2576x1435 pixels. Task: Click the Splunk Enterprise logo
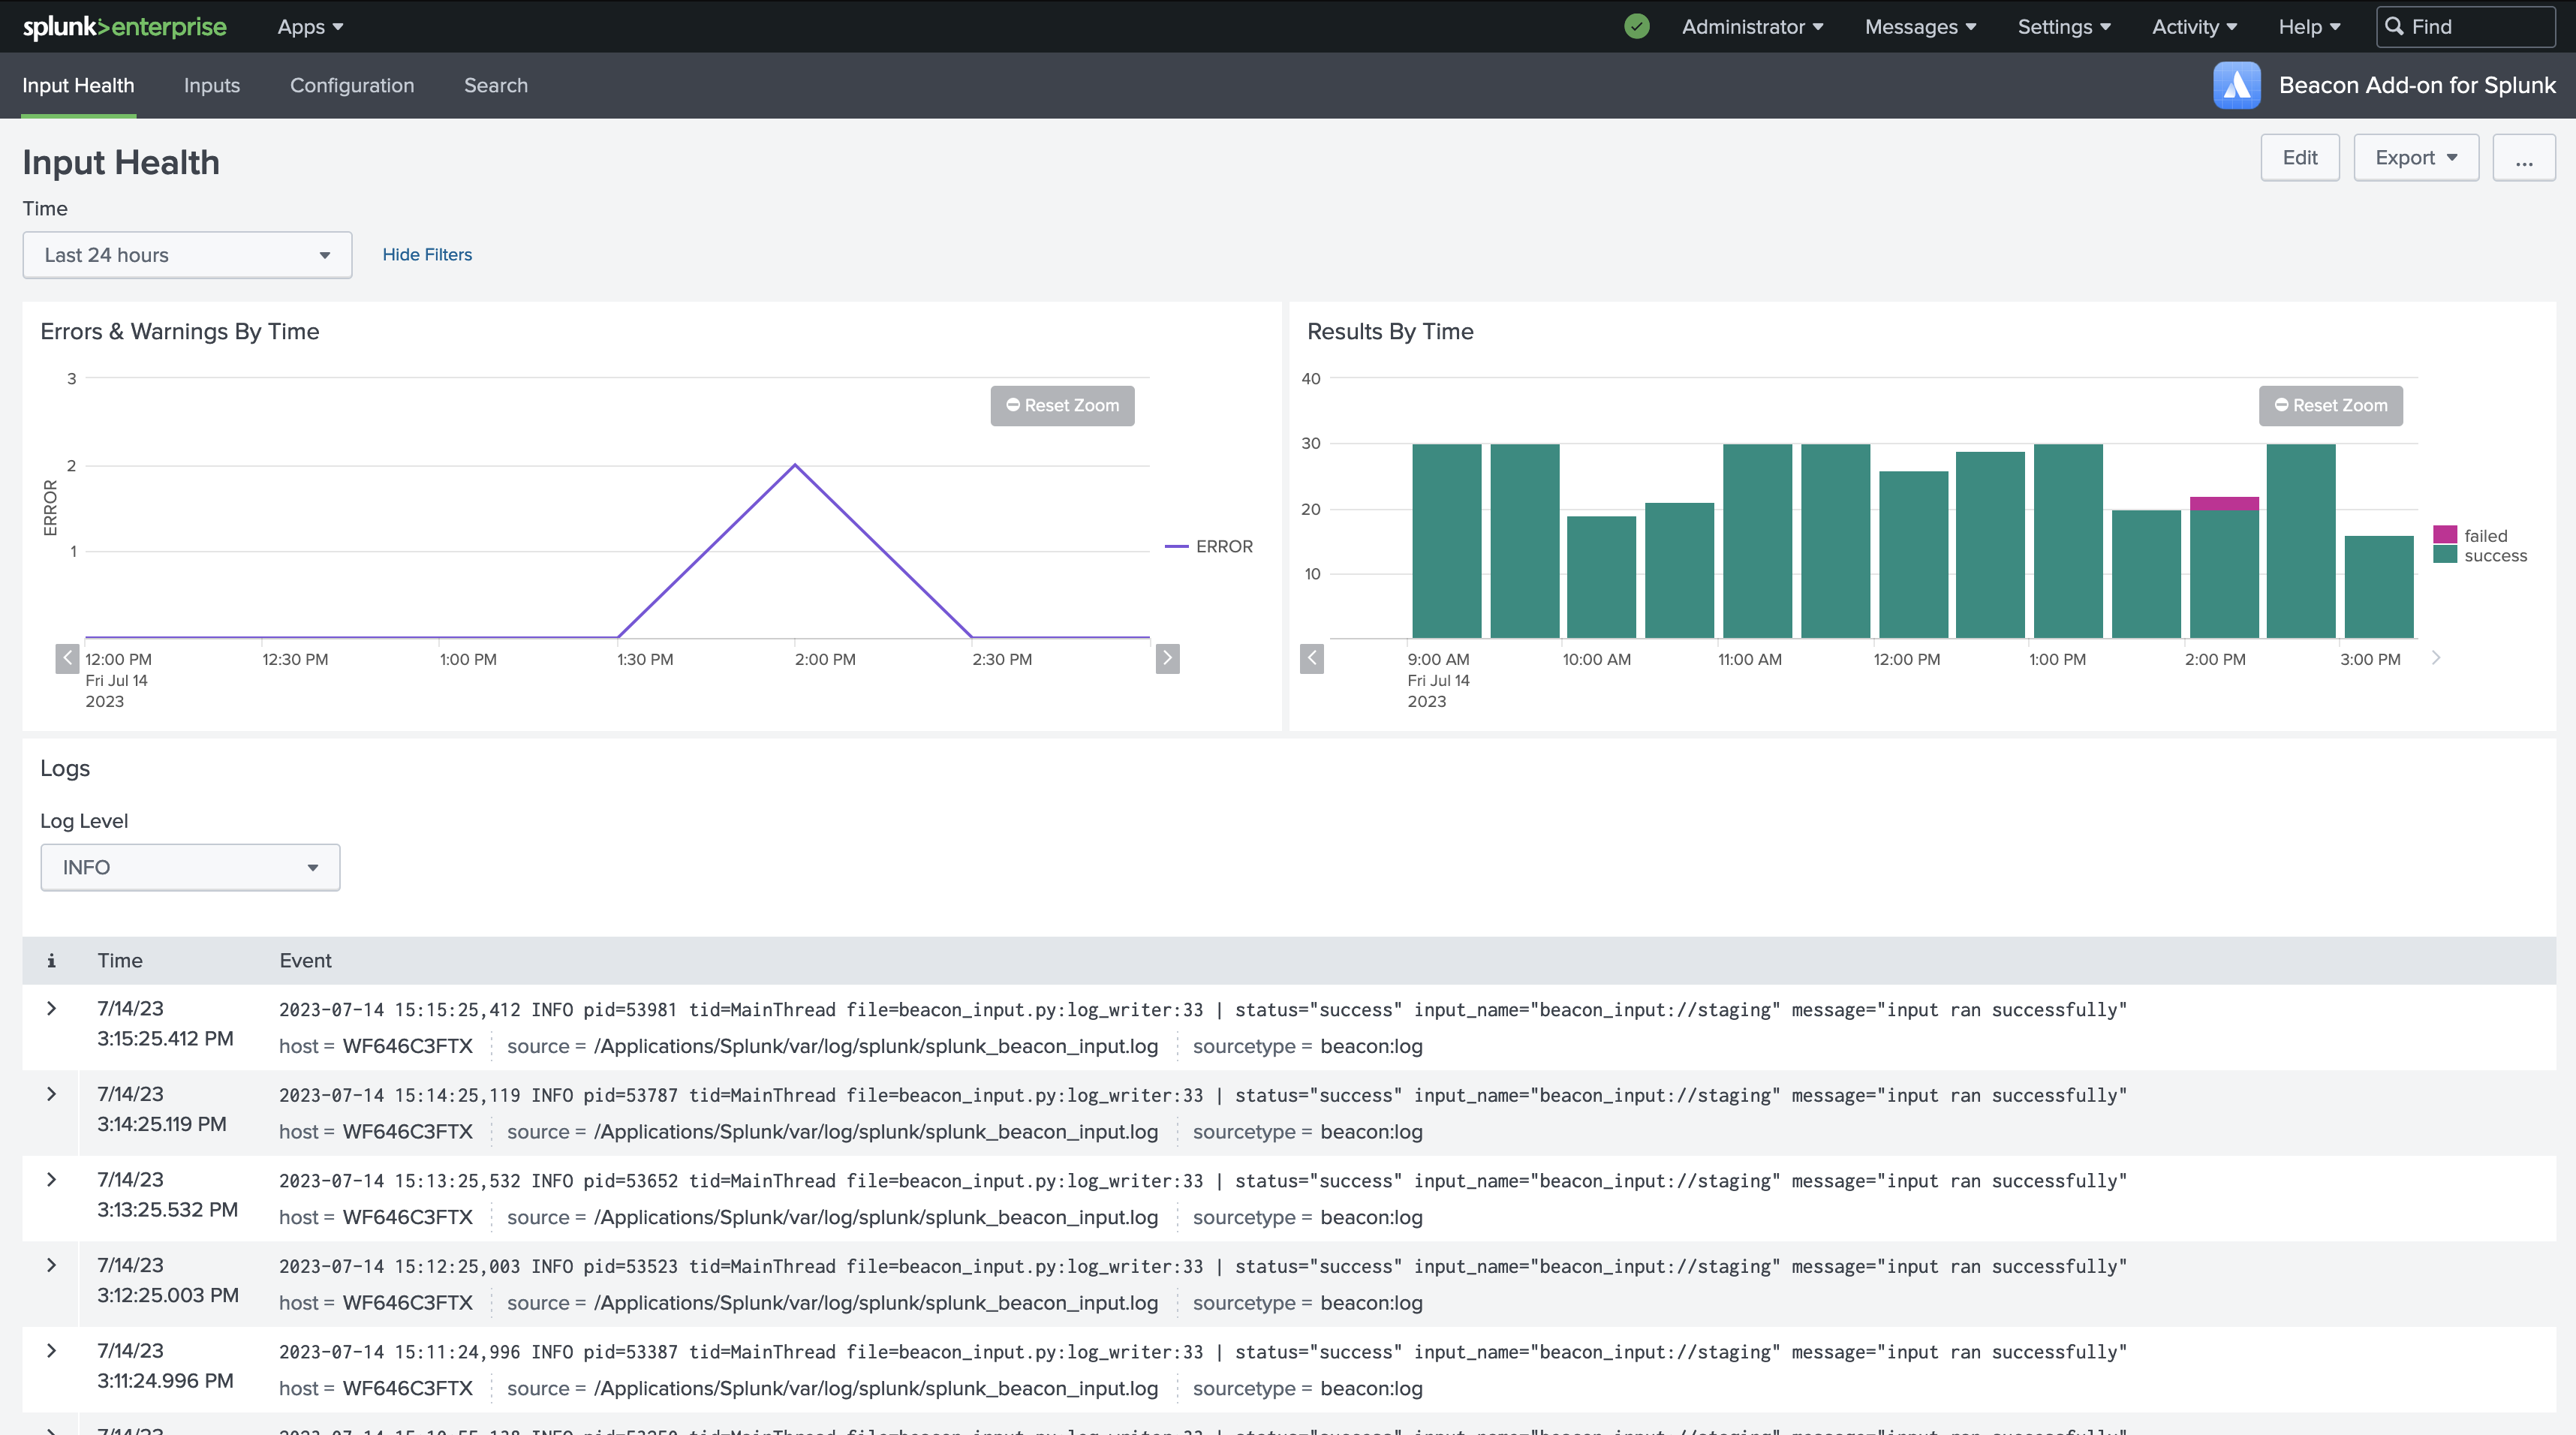coord(125,27)
